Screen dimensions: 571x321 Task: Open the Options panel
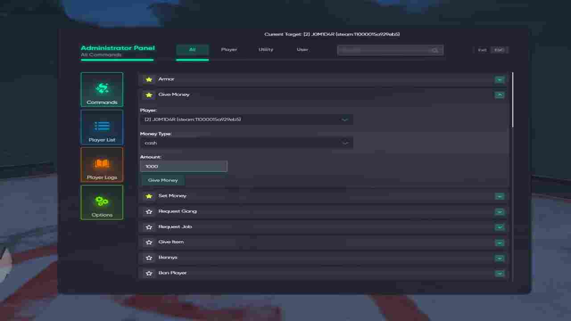click(102, 202)
